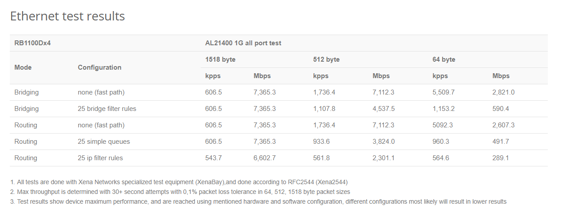Image resolution: width=562 pixels, height=217 pixels.
Task: Select the '25 simple queues' configuration cell
Action: 103,142
